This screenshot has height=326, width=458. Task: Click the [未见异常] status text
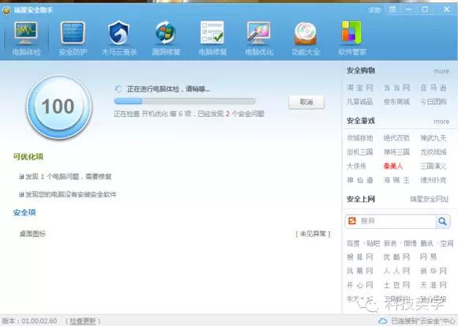(313, 234)
